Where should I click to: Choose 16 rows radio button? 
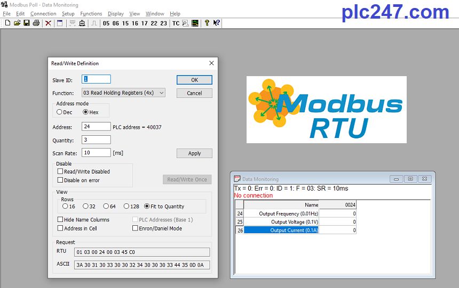[65, 206]
